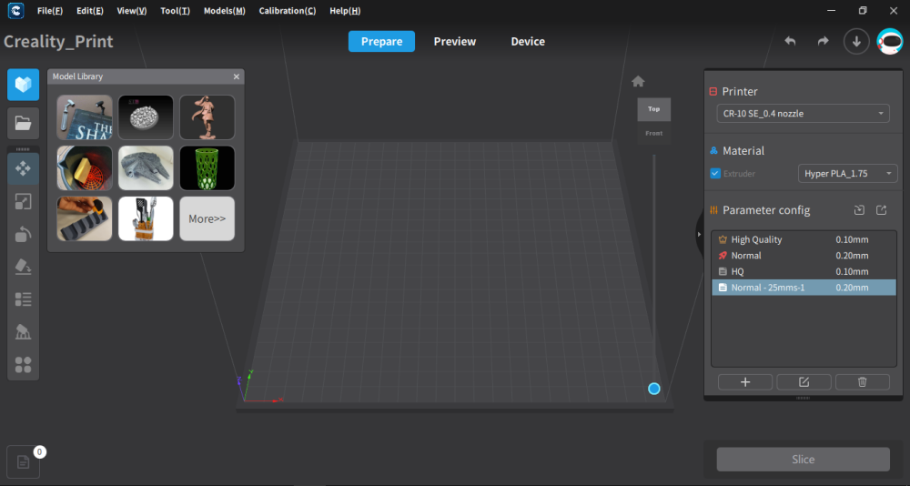Viewport: 910px width, 486px height.
Task: Edit the selected profile pencil button
Action: click(804, 382)
